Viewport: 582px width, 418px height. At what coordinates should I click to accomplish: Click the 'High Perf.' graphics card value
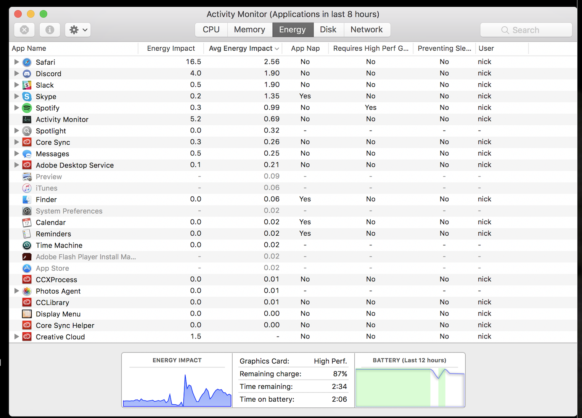(x=330, y=361)
